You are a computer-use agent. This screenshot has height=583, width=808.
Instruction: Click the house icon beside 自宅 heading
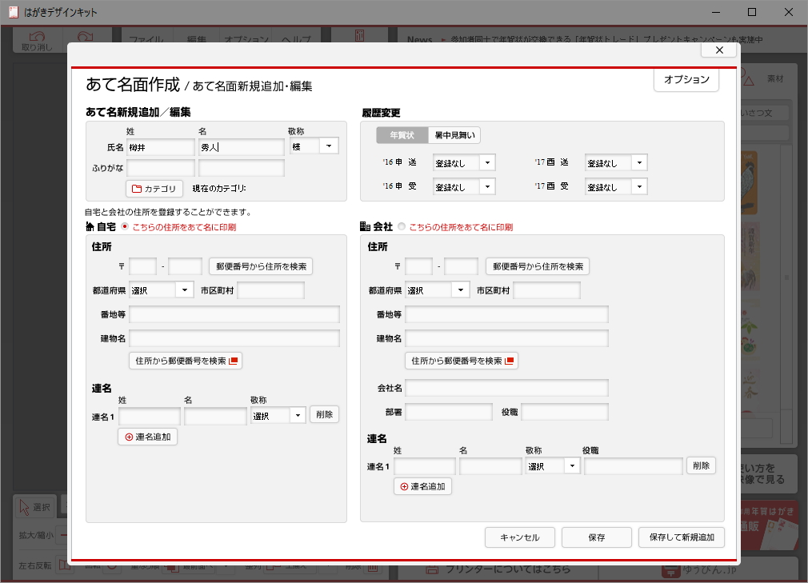click(x=89, y=225)
